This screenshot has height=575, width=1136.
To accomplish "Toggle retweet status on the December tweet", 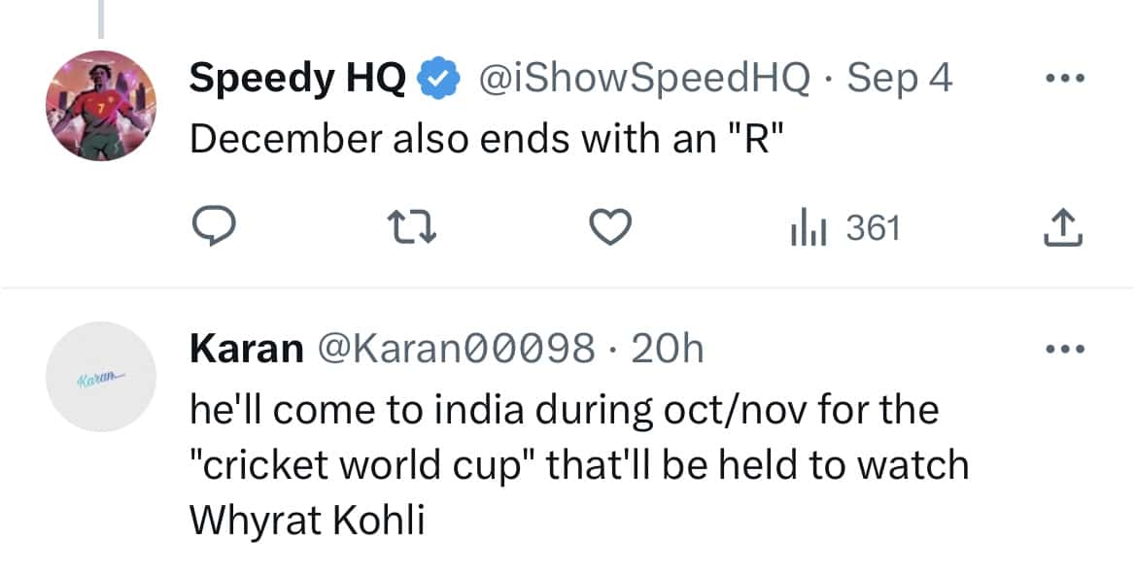I will point(412,226).
